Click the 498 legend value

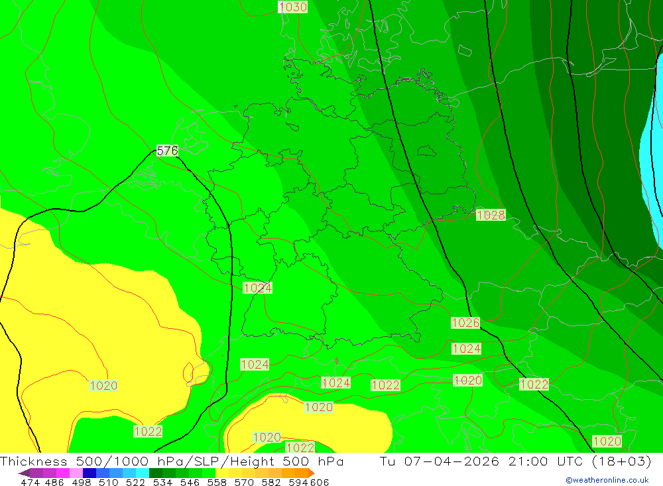click(82, 482)
